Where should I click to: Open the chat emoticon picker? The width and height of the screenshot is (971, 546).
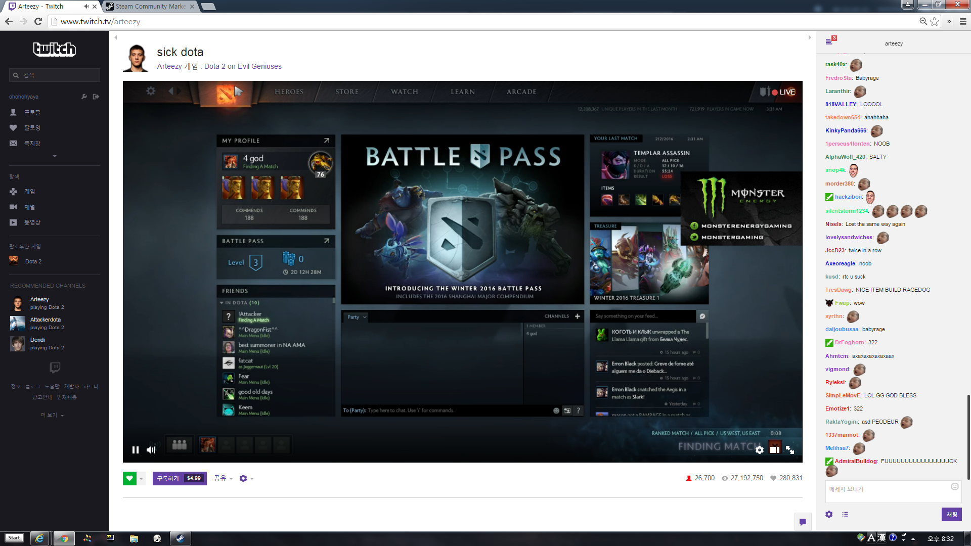tap(955, 486)
